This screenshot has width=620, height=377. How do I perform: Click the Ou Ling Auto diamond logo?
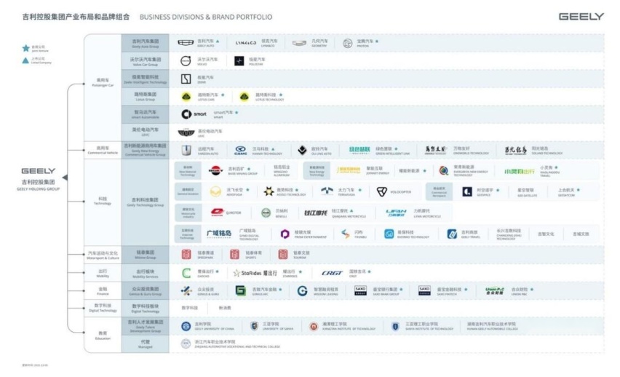(302, 150)
